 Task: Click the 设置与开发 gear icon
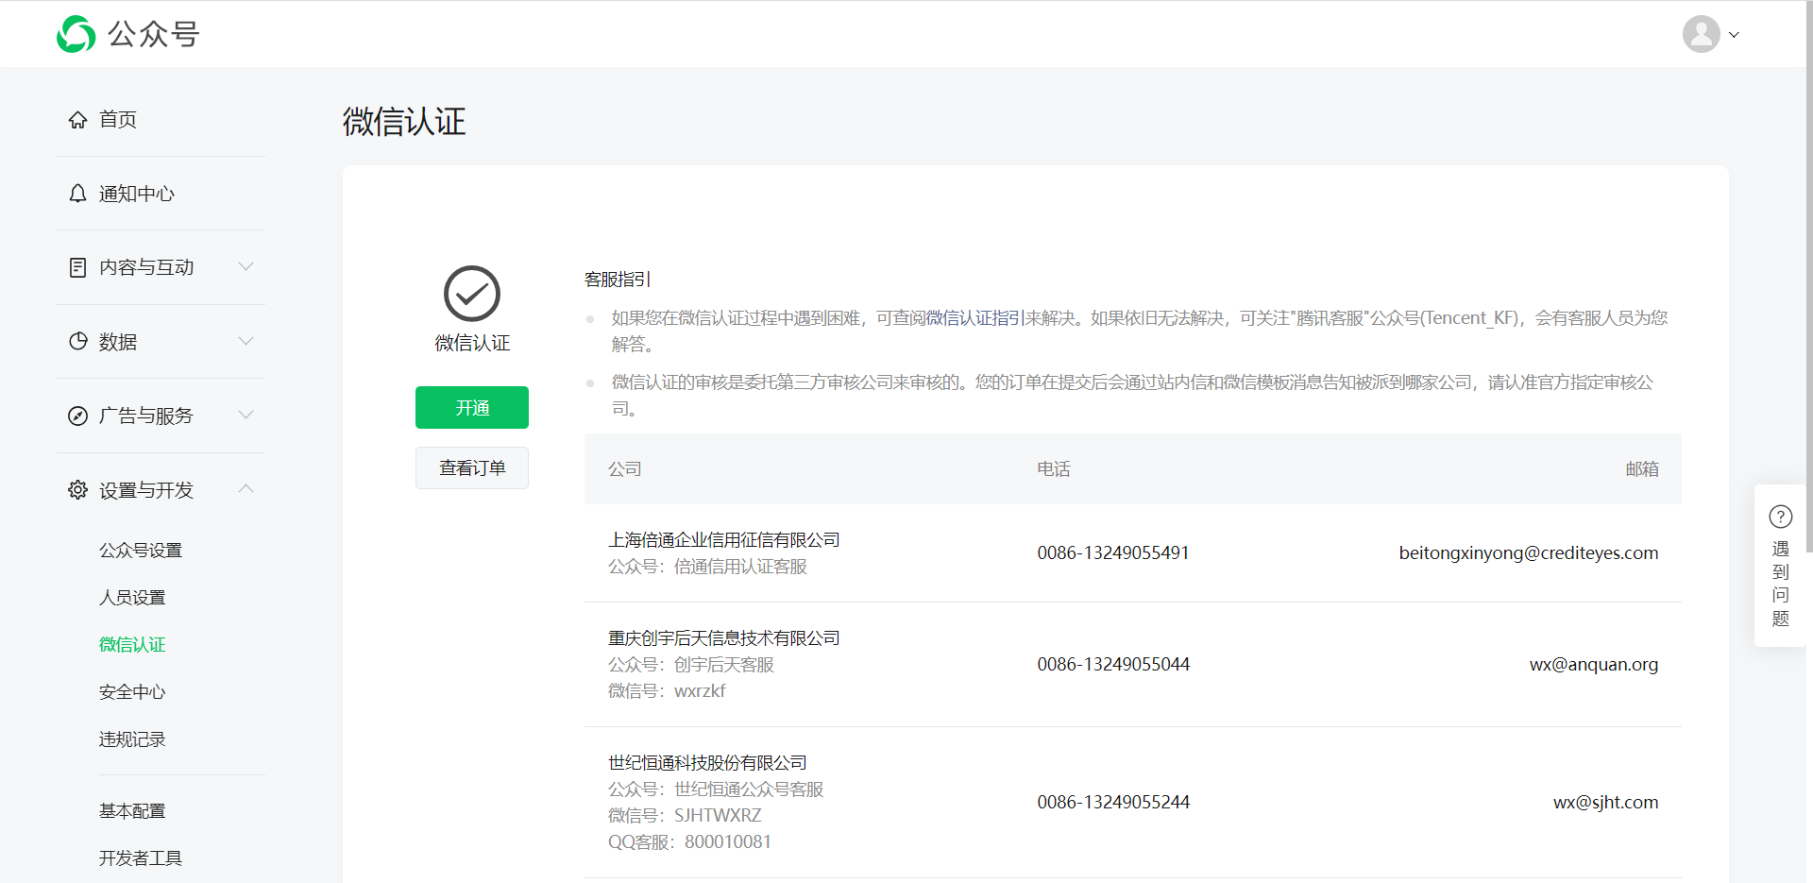(x=77, y=489)
